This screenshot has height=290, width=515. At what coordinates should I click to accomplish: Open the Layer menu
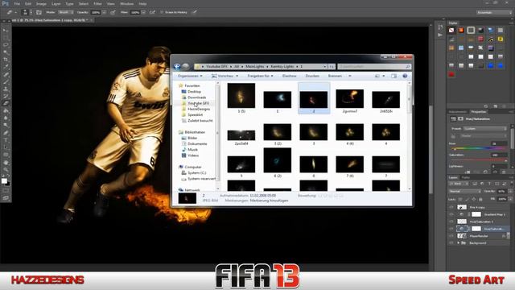click(56, 3)
